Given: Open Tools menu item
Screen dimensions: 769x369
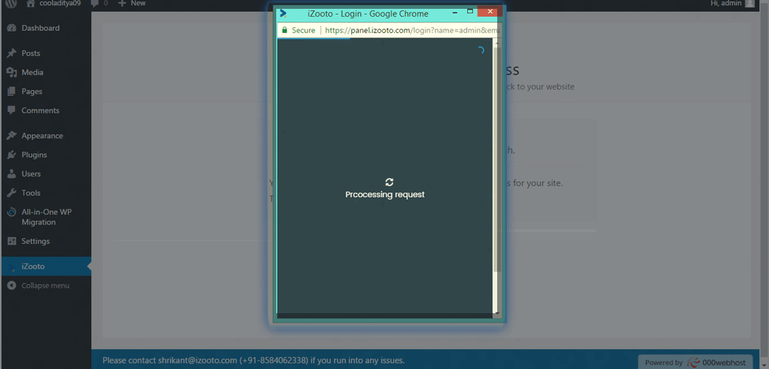Looking at the screenshot, I should point(31,193).
